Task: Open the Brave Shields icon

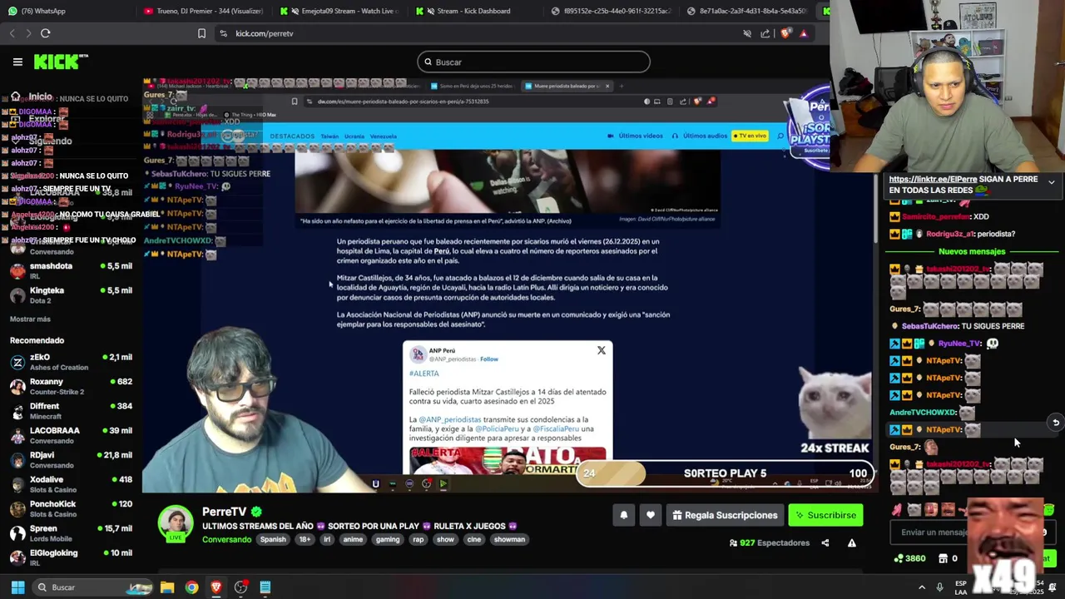Action: click(786, 33)
